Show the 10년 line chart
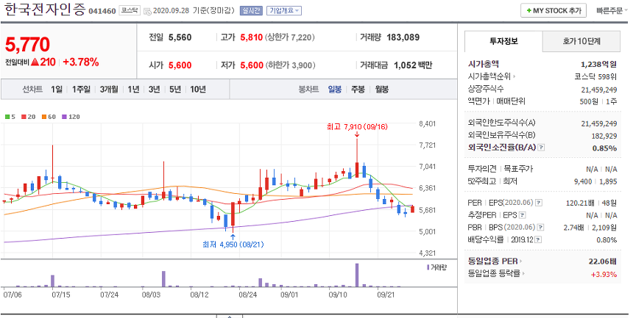 point(198,89)
